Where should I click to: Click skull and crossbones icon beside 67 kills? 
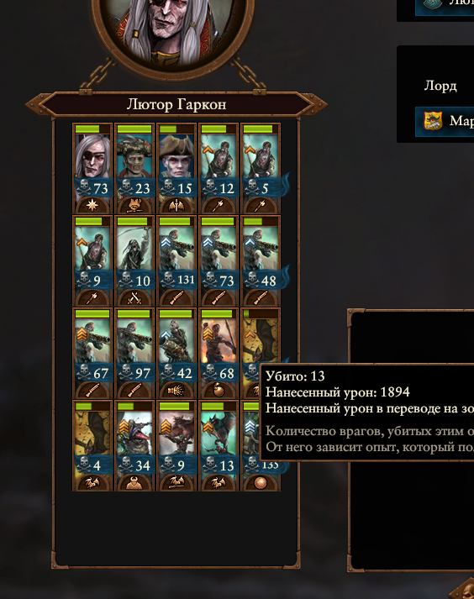[84, 373]
